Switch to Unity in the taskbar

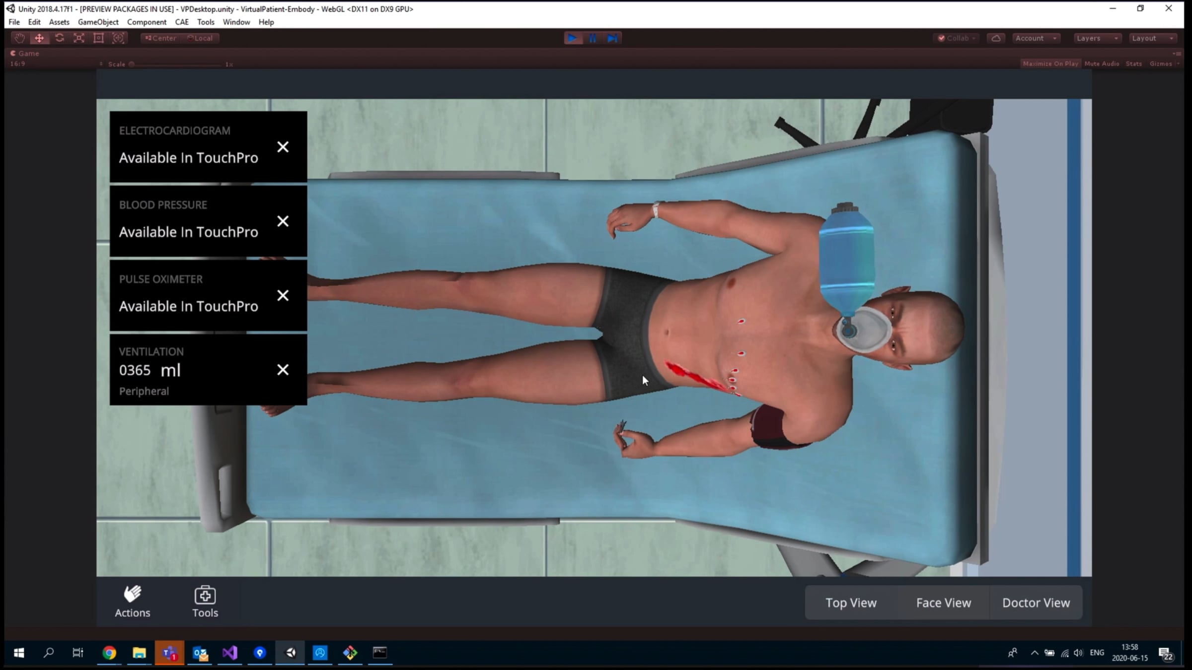pyautogui.click(x=291, y=653)
